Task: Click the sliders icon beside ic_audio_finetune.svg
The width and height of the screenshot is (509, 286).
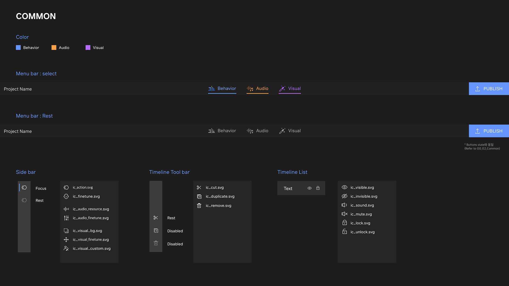Action: (66, 218)
